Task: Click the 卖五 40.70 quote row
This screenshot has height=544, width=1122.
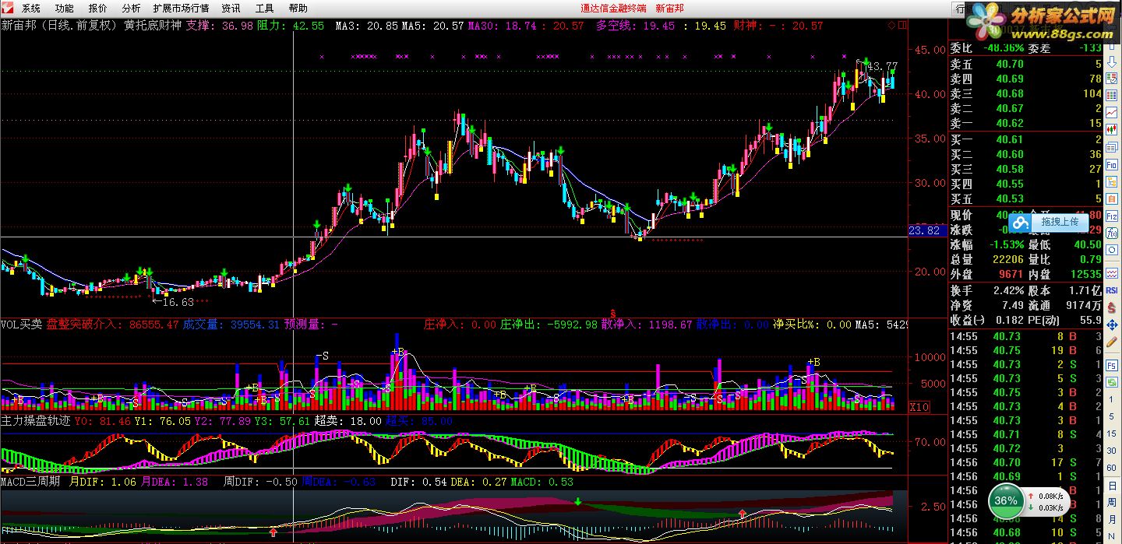Action: pyautogui.click(x=1026, y=64)
